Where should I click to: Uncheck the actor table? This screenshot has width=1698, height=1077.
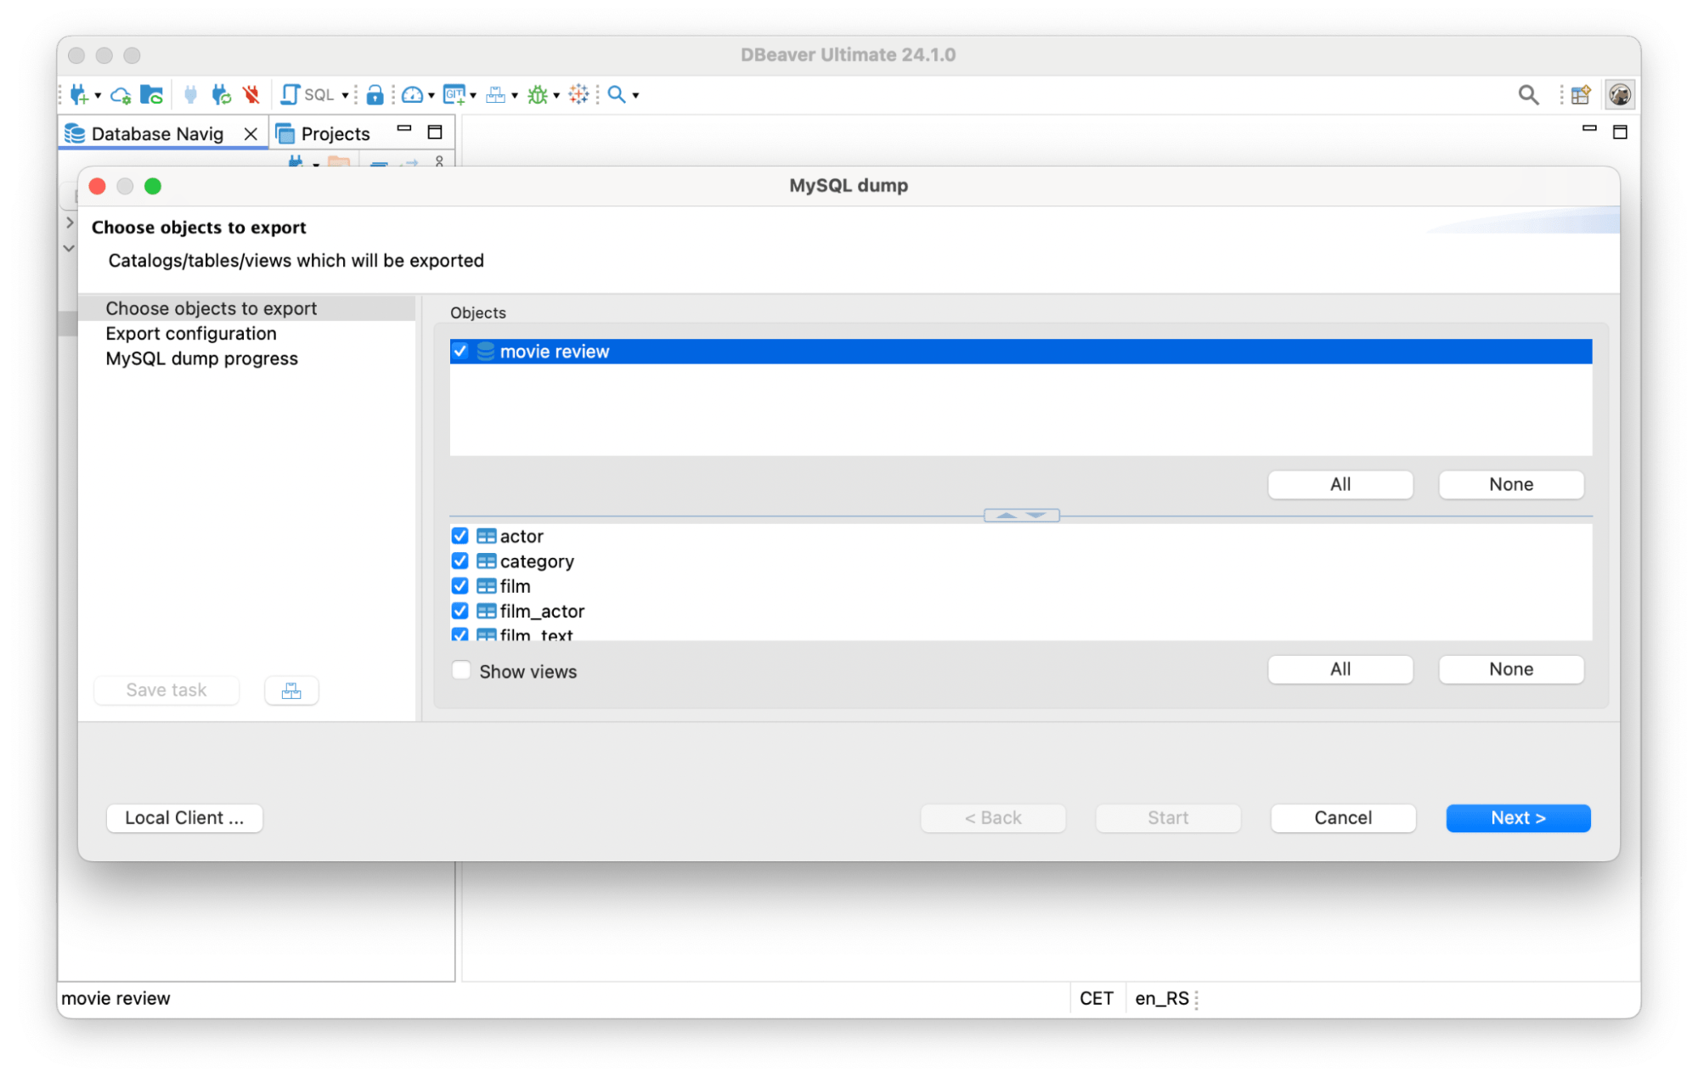click(460, 536)
